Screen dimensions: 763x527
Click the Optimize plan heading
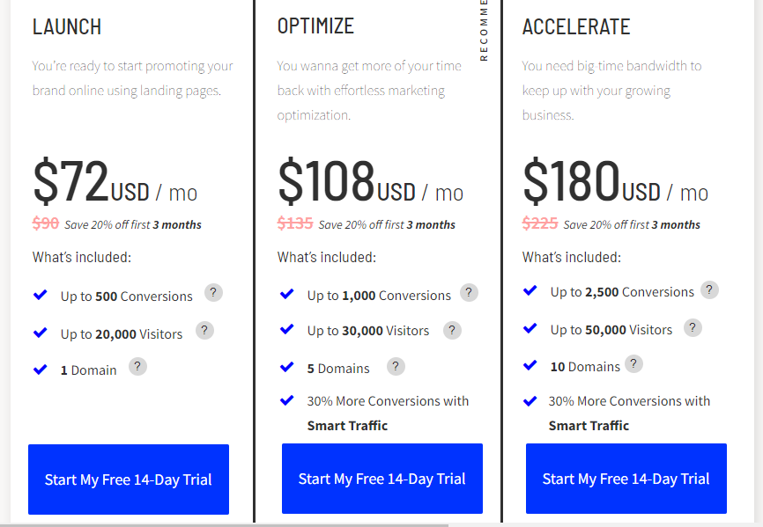click(315, 26)
